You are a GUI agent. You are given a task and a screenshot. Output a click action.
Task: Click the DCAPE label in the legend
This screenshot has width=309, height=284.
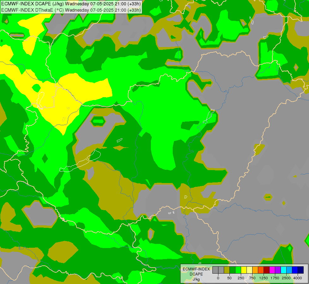pyautogui.click(x=196, y=274)
